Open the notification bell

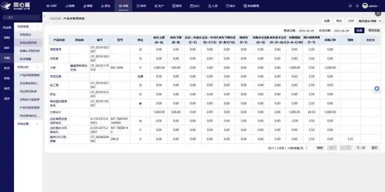pyautogui.click(x=357, y=6)
